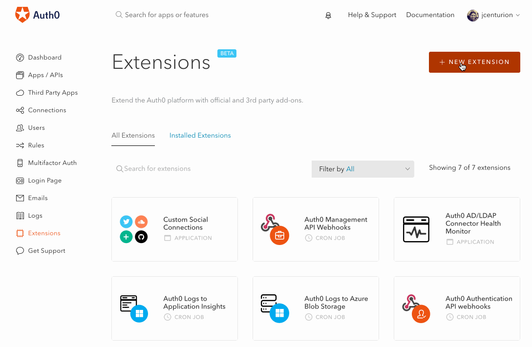The width and height of the screenshot is (532, 347).
Task: Open Auth0 Logs to Azure Blob Storage title
Action: pos(336,303)
